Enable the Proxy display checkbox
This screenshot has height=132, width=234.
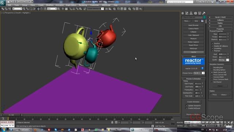click(211, 95)
